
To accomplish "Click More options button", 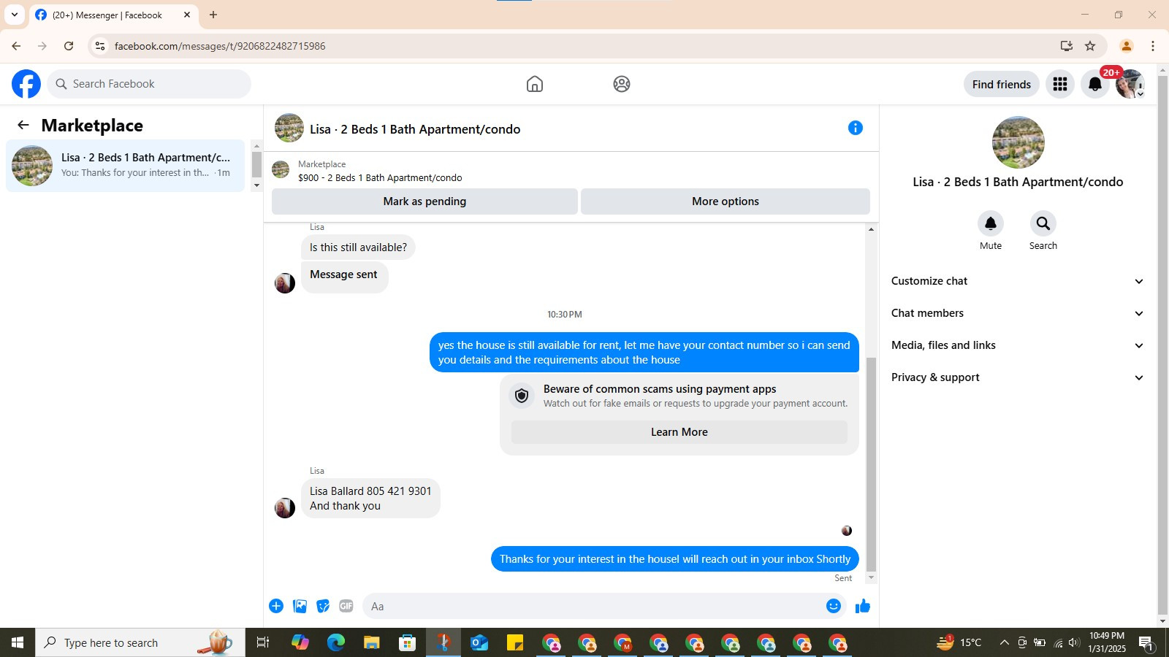I will (x=726, y=201).
